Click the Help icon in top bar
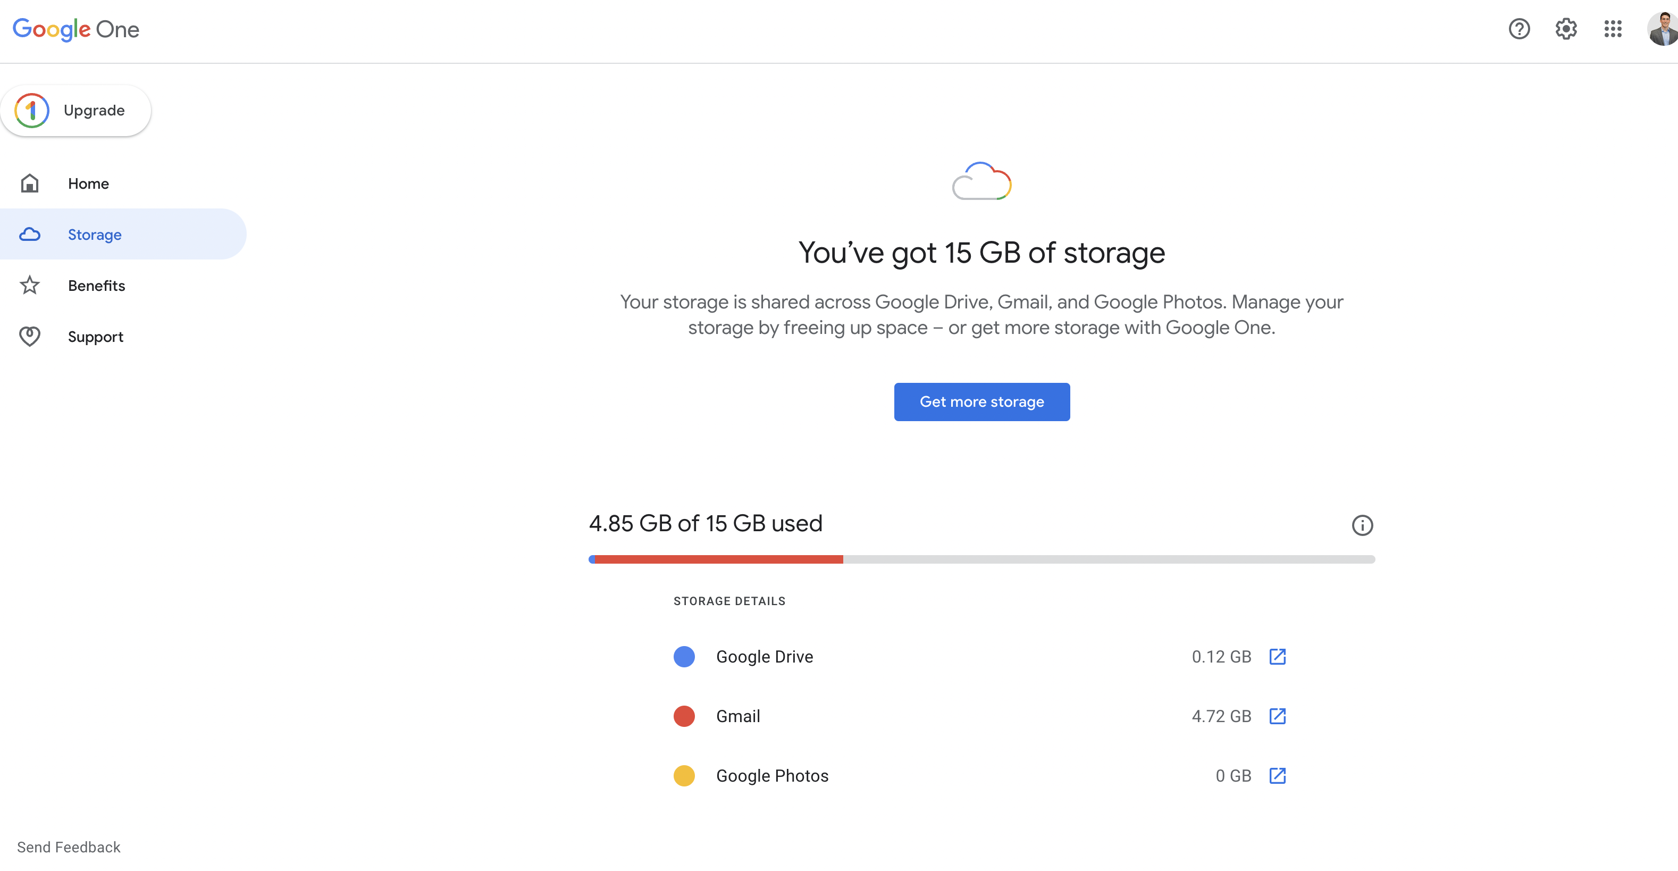 (x=1520, y=28)
